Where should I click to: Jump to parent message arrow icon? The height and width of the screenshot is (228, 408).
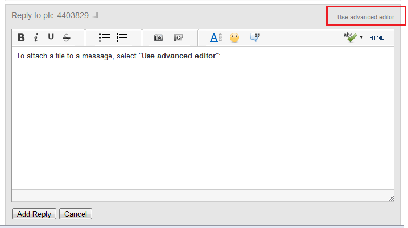[97, 15]
